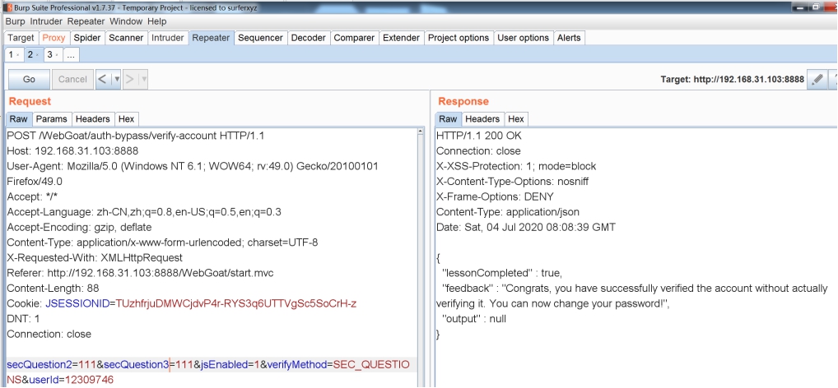The image size is (838, 388).
Task: Click the "output" : null response line
Action: 474,319
